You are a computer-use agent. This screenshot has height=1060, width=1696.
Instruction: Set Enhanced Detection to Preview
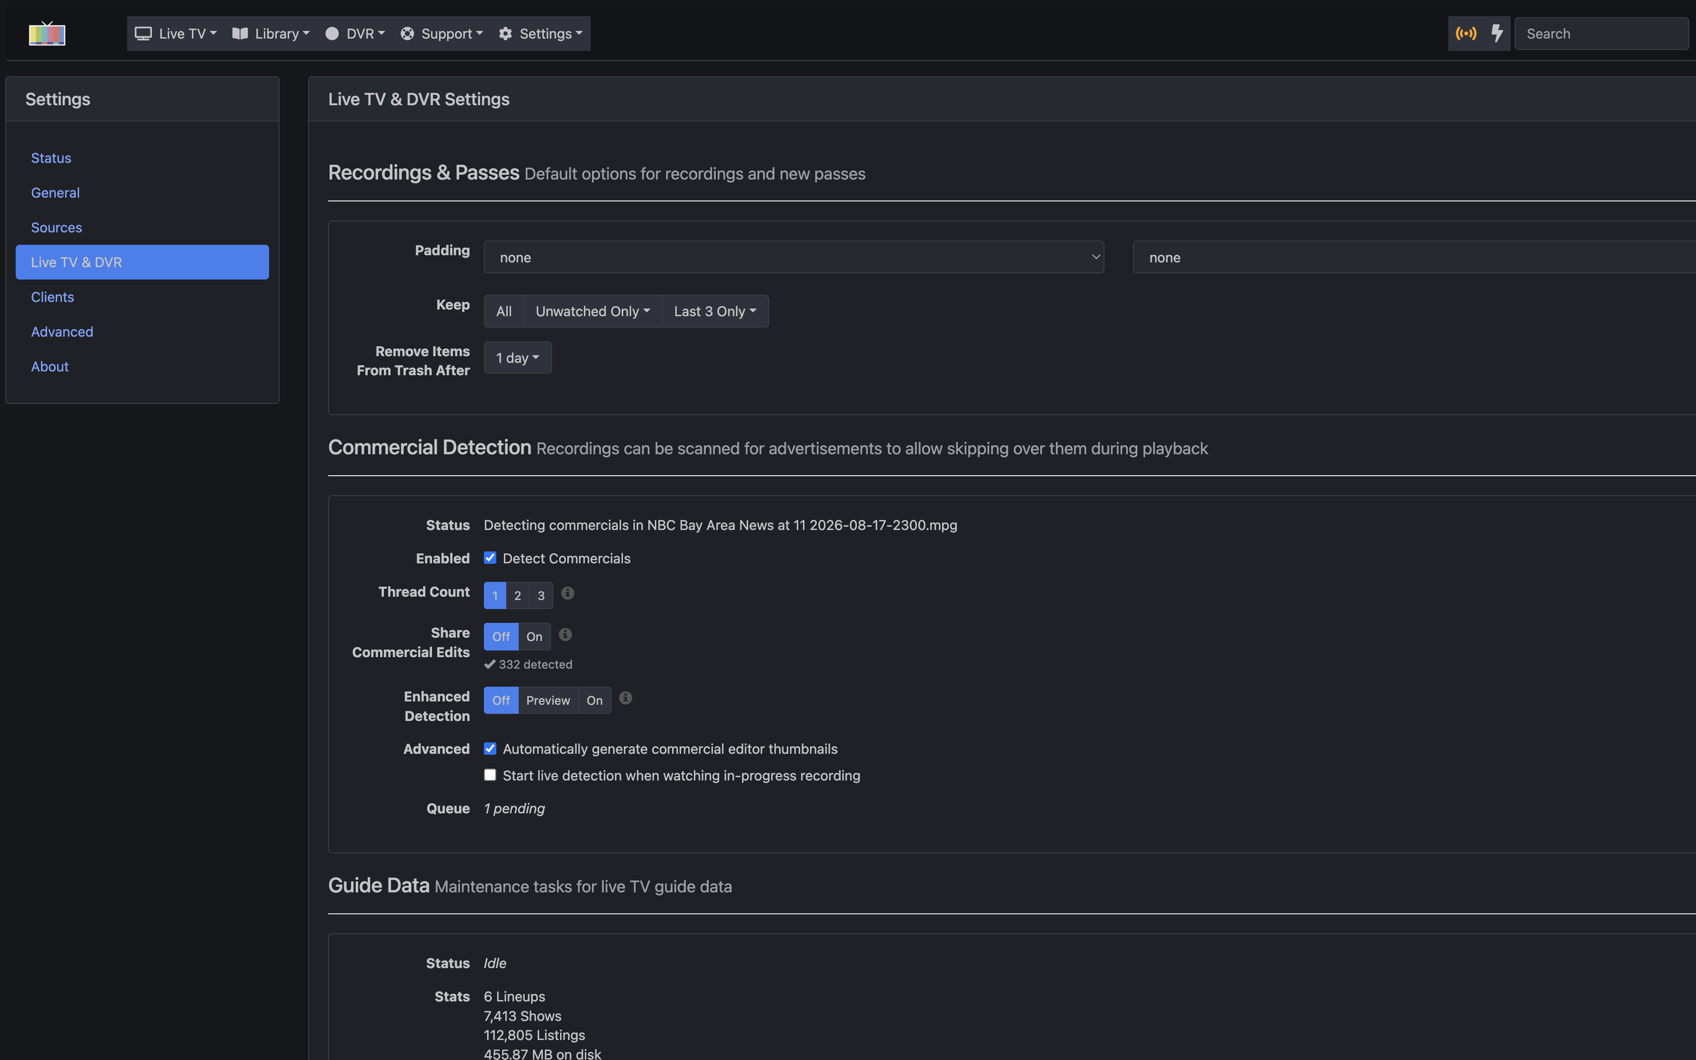tap(548, 700)
